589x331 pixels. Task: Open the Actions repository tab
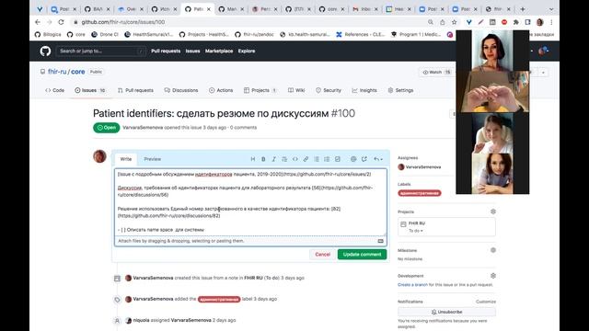pyautogui.click(x=221, y=90)
